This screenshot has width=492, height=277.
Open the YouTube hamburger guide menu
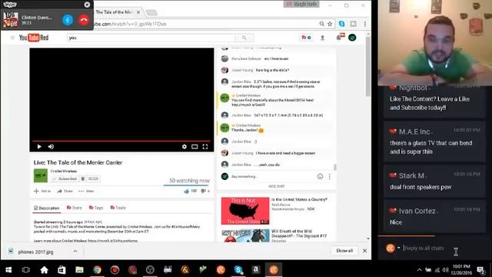[x=12, y=38]
